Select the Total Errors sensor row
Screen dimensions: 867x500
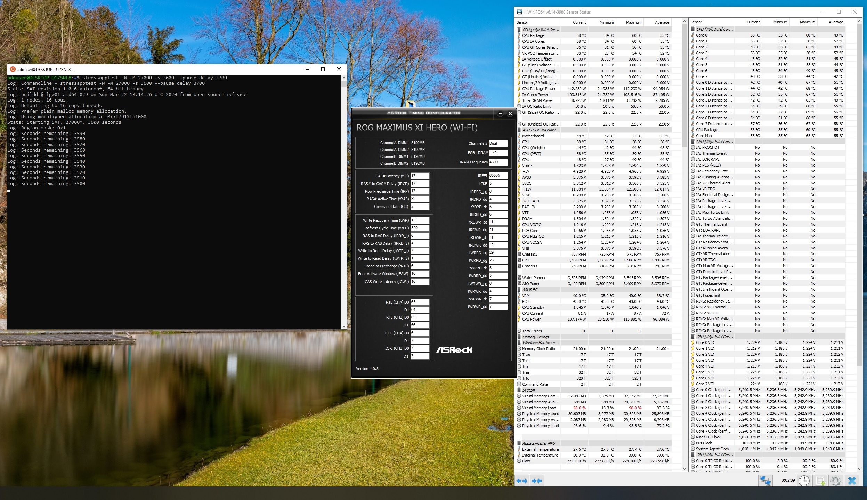coord(532,331)
